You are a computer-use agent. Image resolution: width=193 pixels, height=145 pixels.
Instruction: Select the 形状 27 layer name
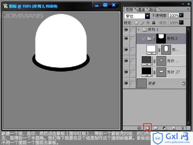(x=173, y=72)
